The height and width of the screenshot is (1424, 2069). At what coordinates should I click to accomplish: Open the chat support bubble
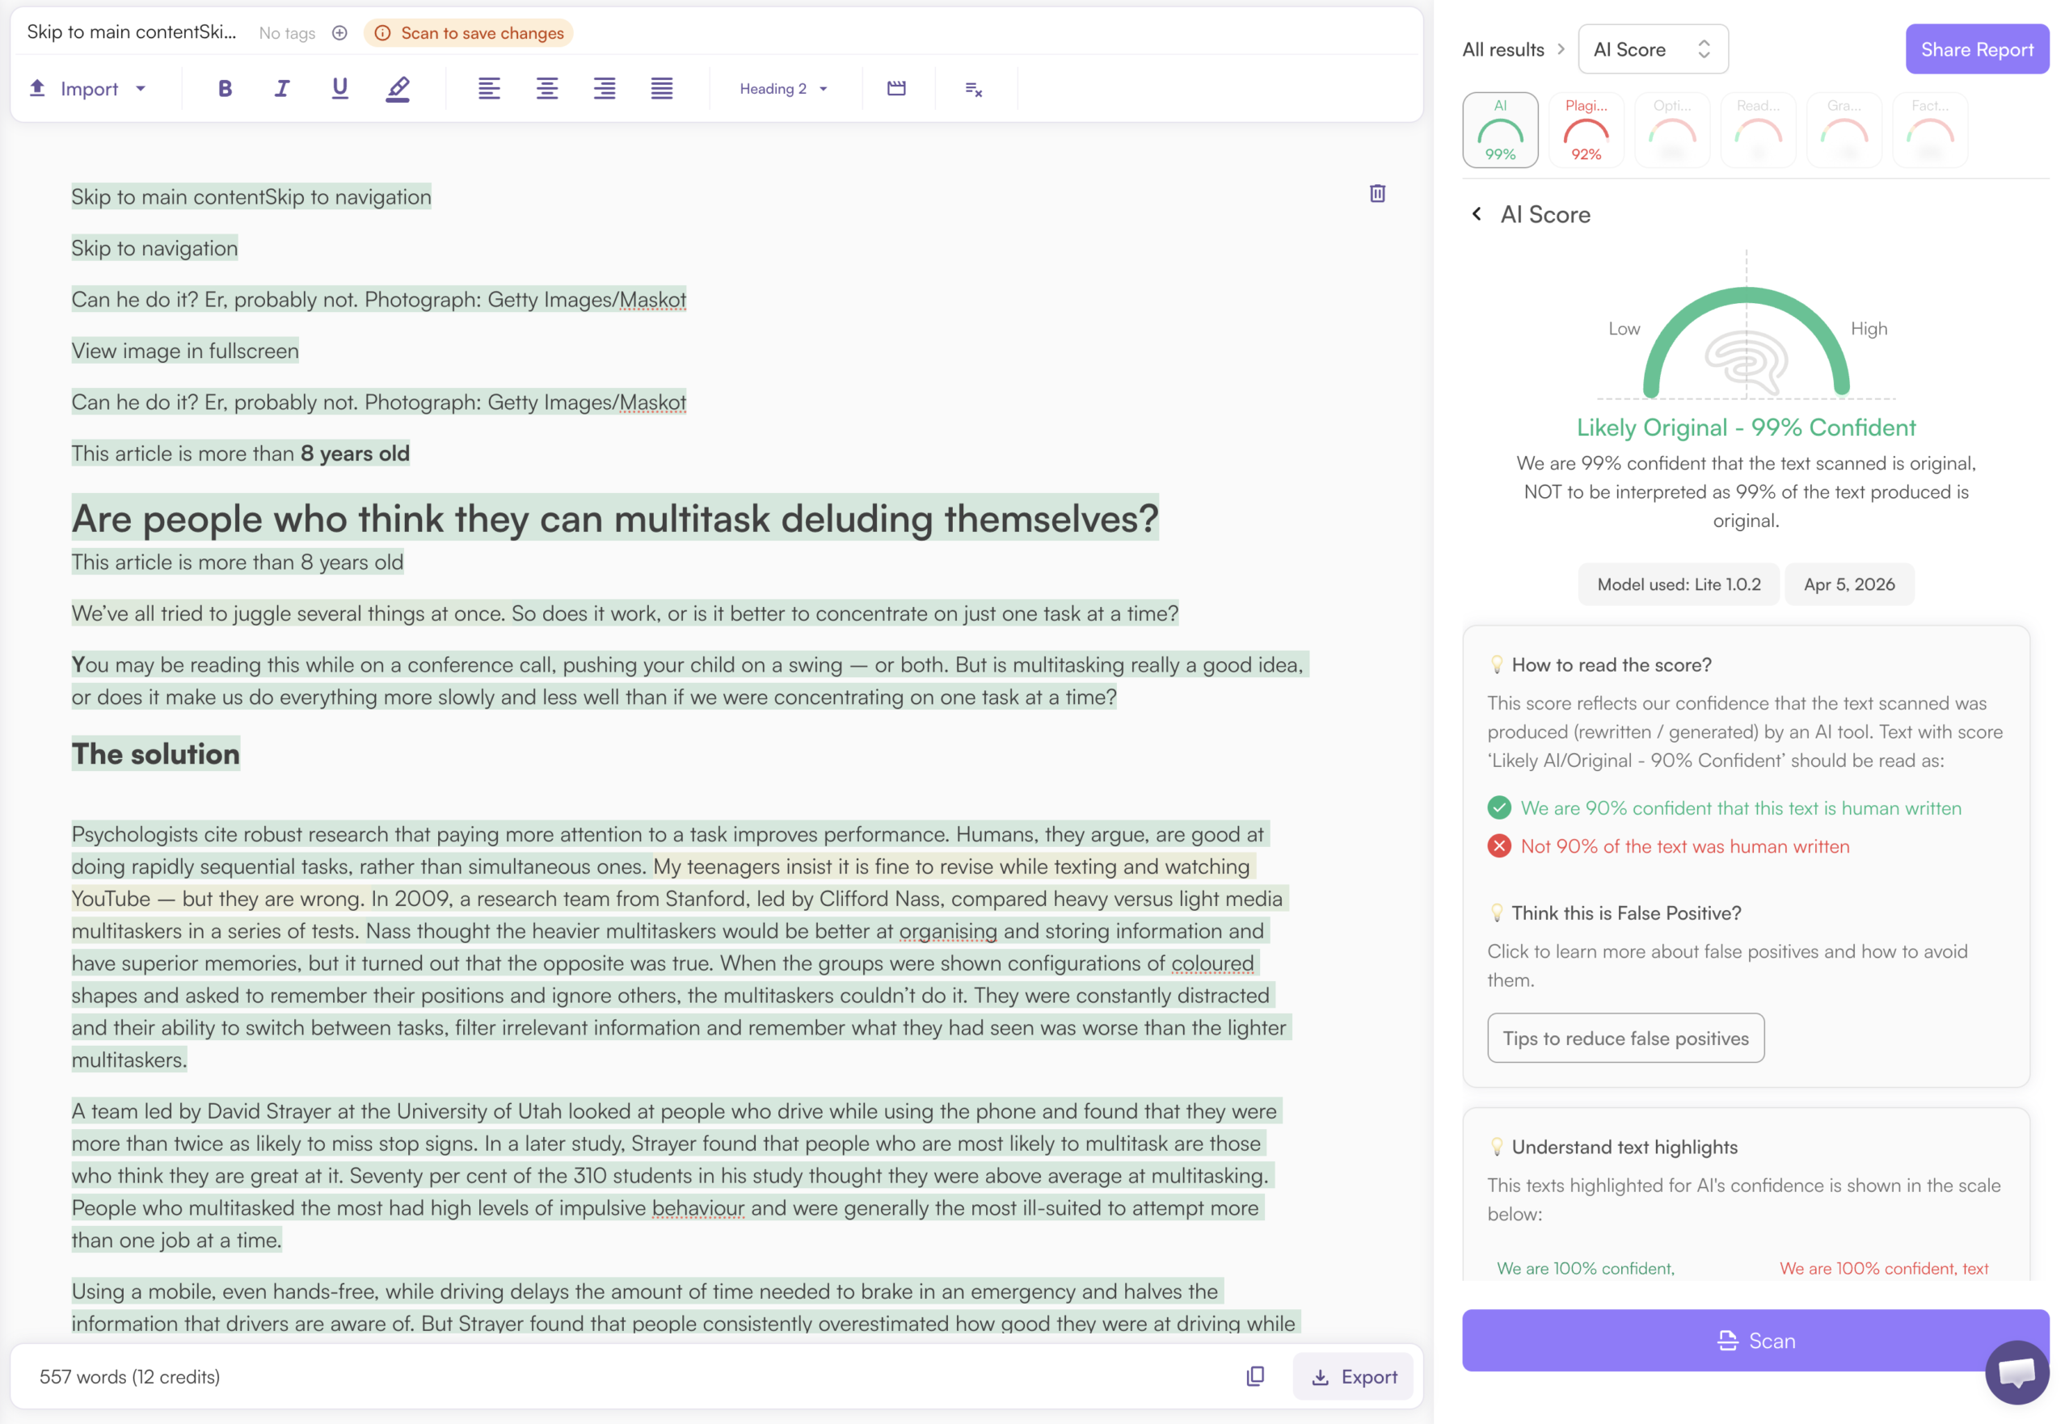tap(2016, 1371)
